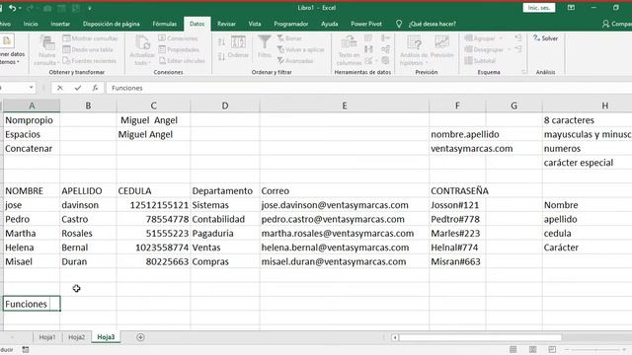Open the Power Pivot tab

click(366, 24)
